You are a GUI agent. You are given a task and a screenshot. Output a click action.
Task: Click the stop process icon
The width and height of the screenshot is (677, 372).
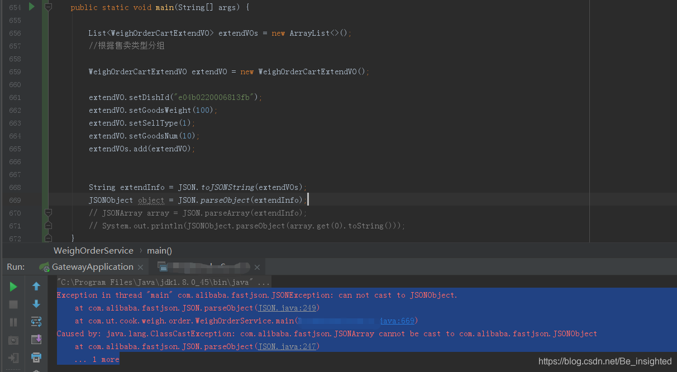click(13, 304)
